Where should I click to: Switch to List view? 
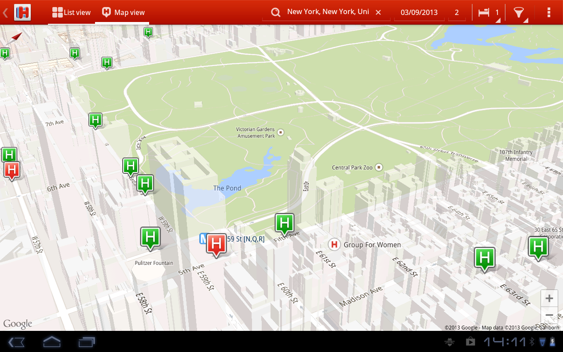point(71,12)
